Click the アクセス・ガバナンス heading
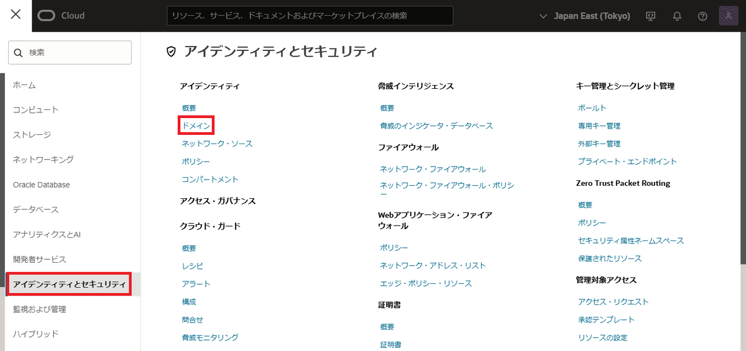 coord(218,201)
